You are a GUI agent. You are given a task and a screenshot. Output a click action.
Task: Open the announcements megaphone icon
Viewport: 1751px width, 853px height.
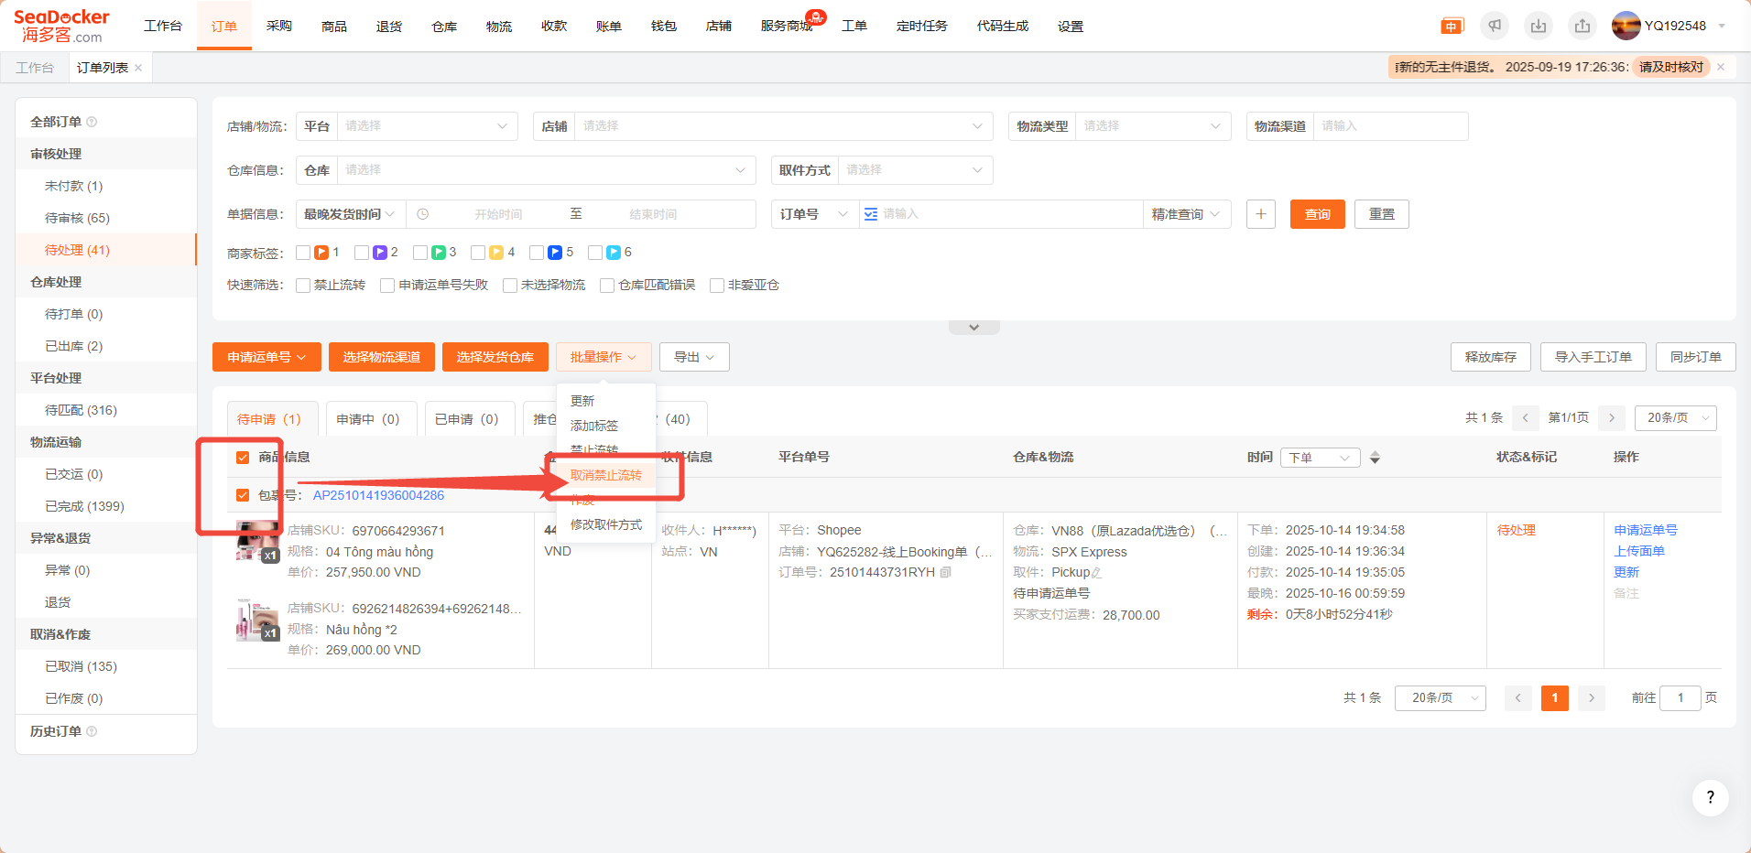click(x=1495, y=26)
